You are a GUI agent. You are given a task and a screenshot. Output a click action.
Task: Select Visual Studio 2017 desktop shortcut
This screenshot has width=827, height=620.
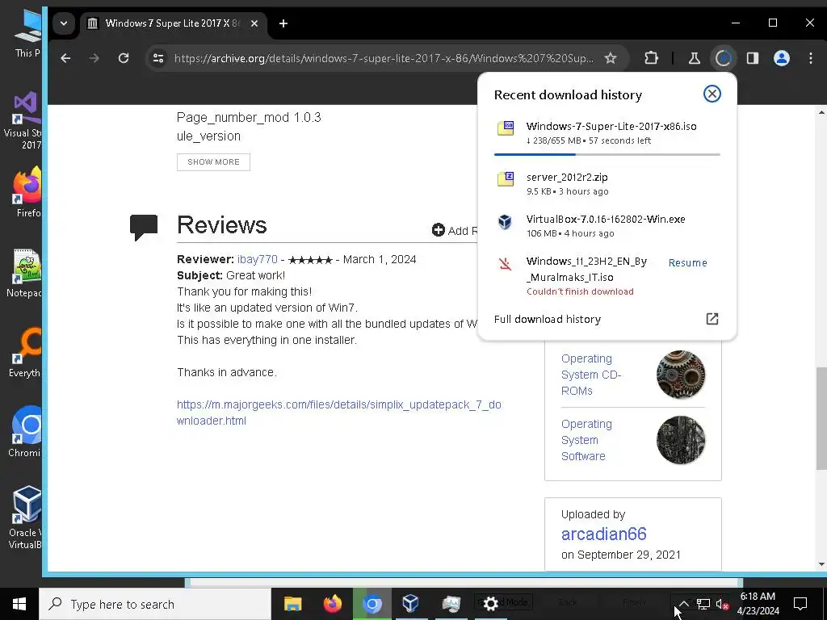[25, 121]
